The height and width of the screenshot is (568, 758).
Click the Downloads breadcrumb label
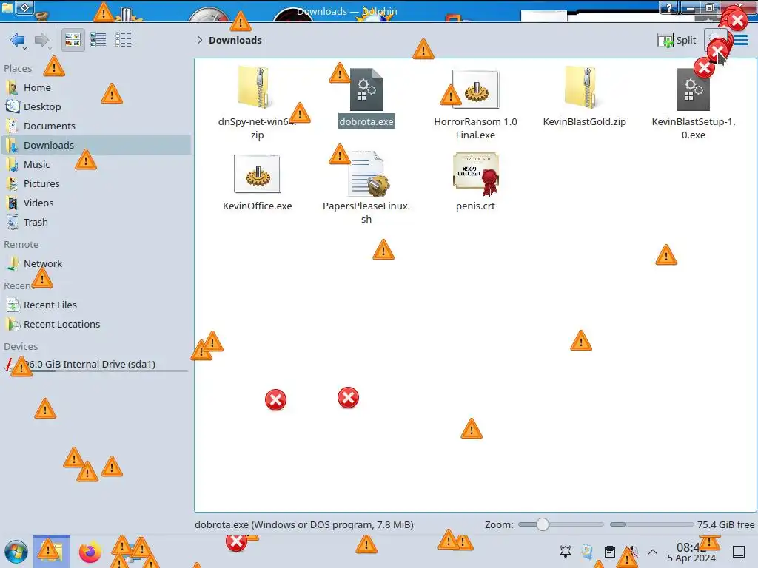coord(235,40)
